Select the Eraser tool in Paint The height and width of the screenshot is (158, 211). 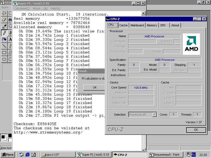click(4, 20)
